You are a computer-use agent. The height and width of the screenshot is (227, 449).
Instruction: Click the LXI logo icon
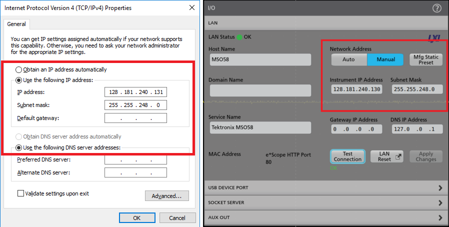click(x=434, y=37)
